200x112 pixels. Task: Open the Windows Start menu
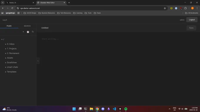point(74,109)
